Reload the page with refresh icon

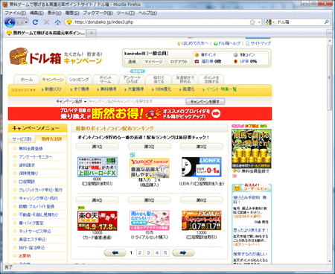(35, 22)
